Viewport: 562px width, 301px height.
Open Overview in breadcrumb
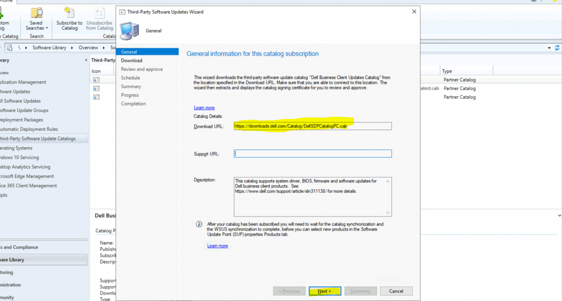coord(88,47)
